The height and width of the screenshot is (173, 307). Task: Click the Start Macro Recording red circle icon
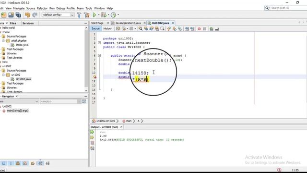point(199,29)
